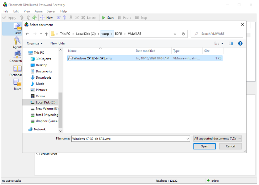Select the brute force radio button
Viewport: 259px width, 185px height.
pos(37,154)
